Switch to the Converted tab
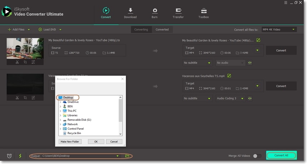Screen dimensions: 307x164 (162, 30)
